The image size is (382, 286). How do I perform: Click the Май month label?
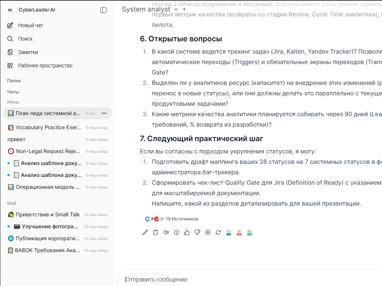[12, 203]
